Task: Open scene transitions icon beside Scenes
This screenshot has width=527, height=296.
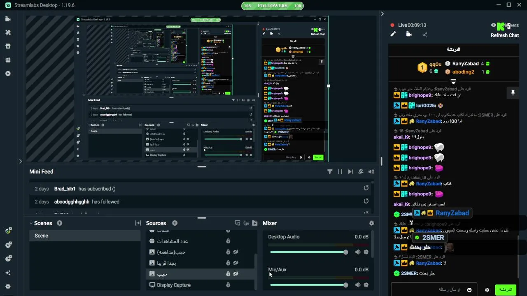Action: [138, 223]
